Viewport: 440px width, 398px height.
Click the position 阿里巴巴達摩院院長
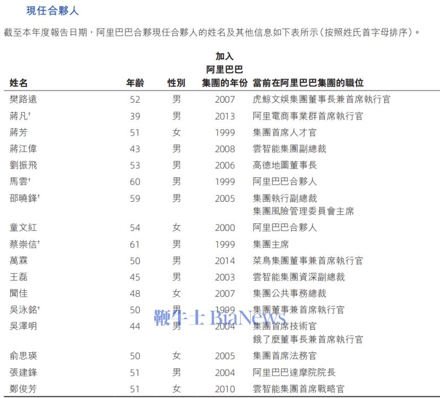pos(294,373)
